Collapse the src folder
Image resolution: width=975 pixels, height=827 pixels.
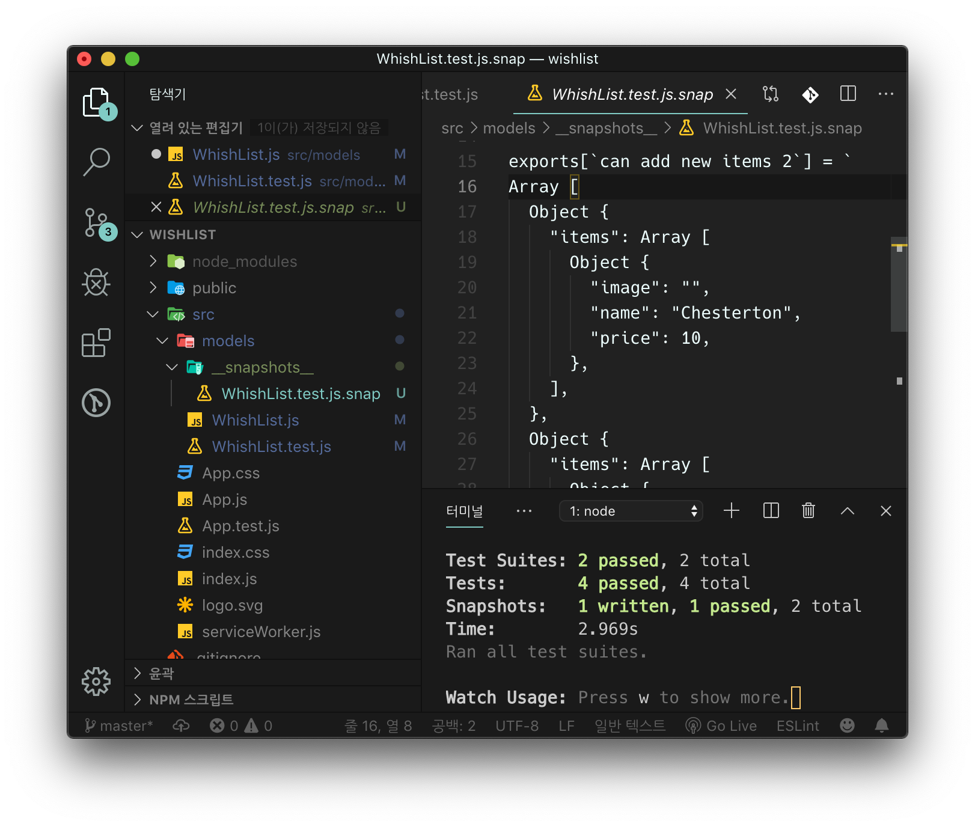(153, 314)
